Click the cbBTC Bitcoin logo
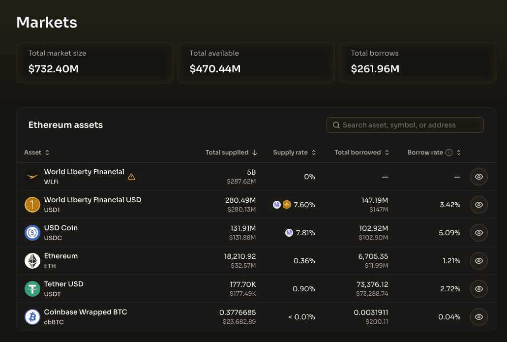This screenshot has width=507, height=342. (32, 317)
